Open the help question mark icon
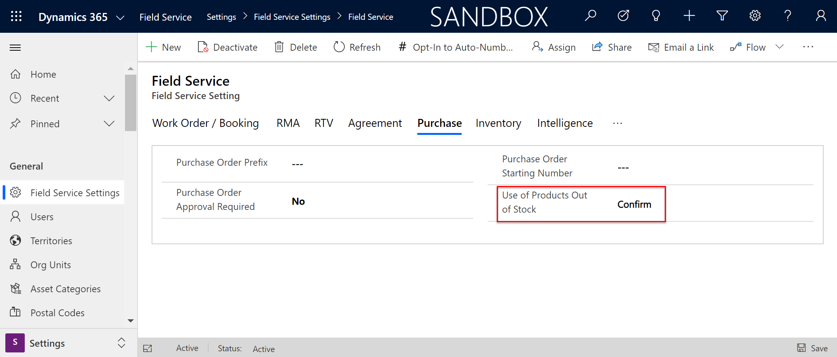This screenshot has height=357, width=837. click(x=788, y=16)
